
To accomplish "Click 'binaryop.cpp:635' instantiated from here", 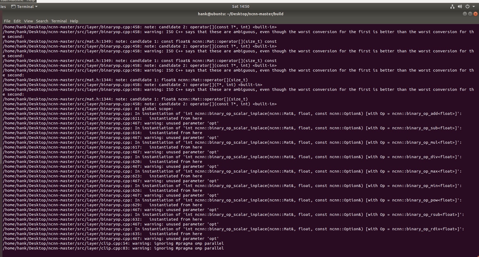I will point(102,234).
